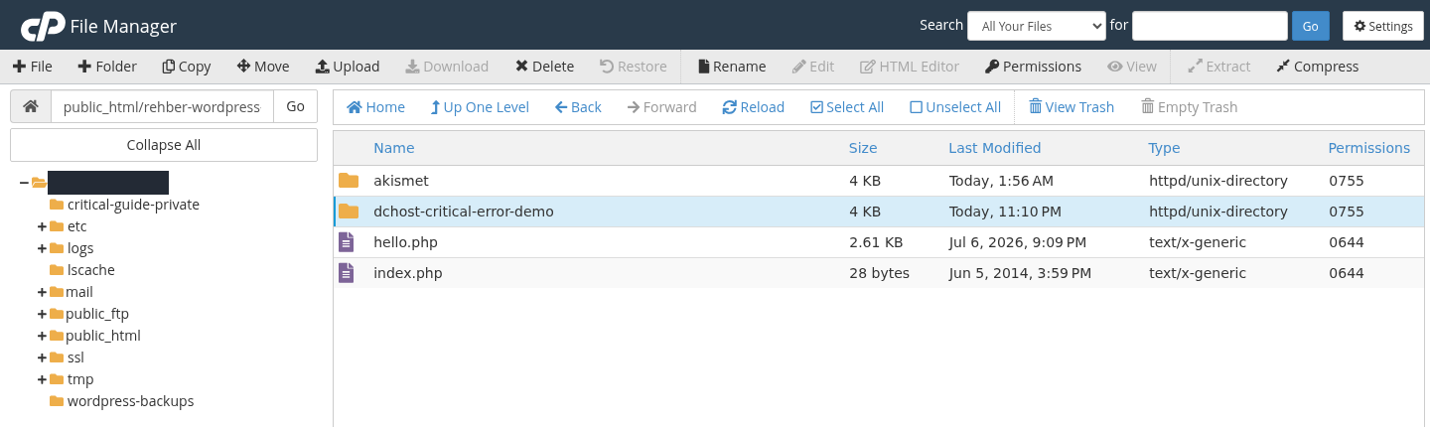Click the 0755 permissions of akismet
The image size is (1430, 427).
tap(1346, 181)
